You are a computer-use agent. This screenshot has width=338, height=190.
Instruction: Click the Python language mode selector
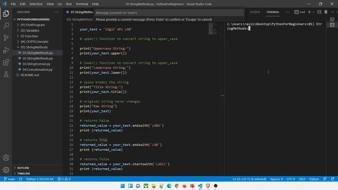[314, 179]
